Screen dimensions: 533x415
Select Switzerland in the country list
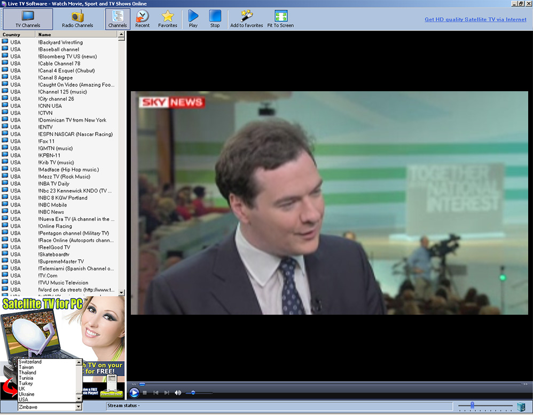pos(30,362)
